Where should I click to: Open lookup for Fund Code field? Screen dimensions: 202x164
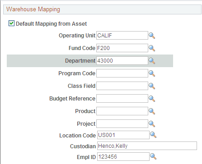click(152, 48)
